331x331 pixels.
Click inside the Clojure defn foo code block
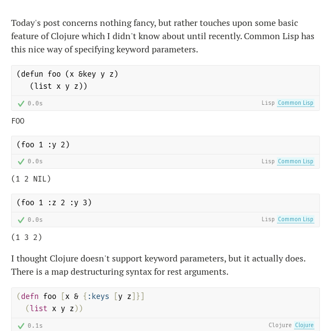pyautogui.click(x=165, y=303)
